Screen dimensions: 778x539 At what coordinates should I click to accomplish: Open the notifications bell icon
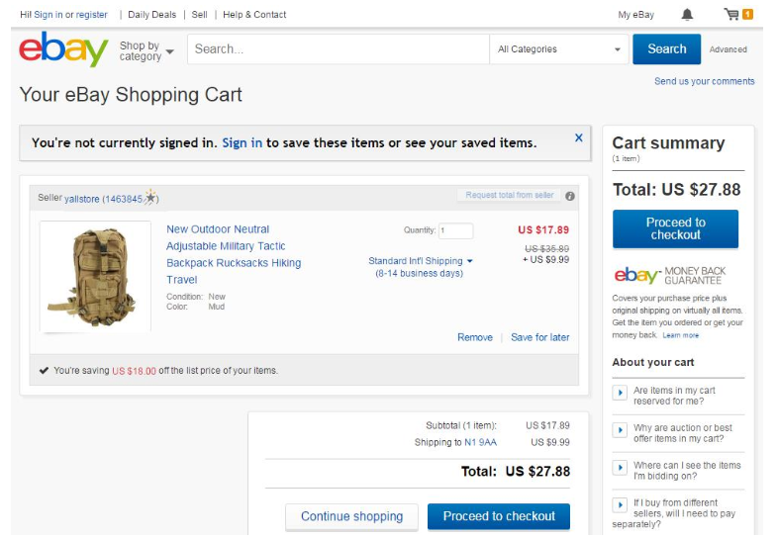click(687, 15)
